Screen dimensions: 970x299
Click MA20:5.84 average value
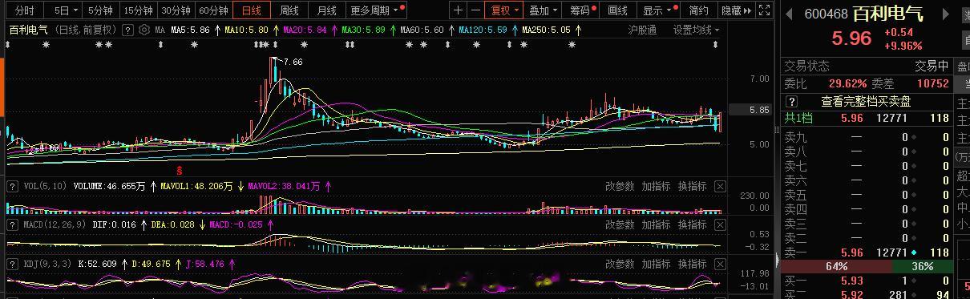point(305,30)
